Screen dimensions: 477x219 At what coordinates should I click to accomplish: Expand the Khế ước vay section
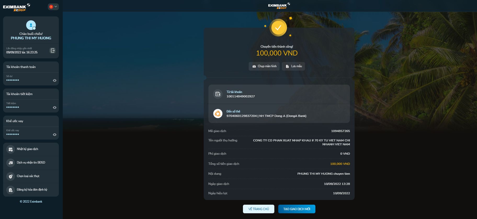tap(31, 121)
